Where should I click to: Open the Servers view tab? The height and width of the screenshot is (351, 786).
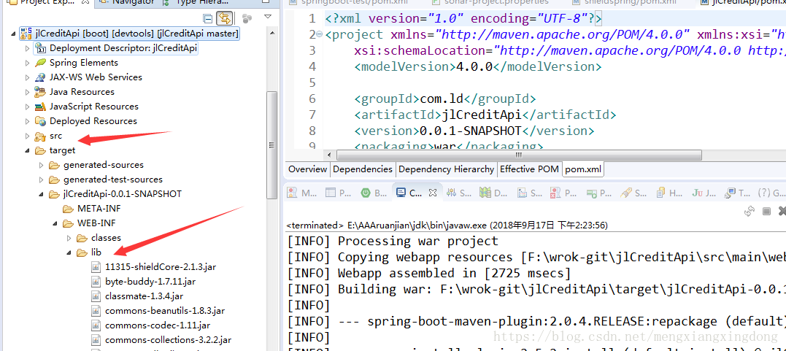[458, 193]
